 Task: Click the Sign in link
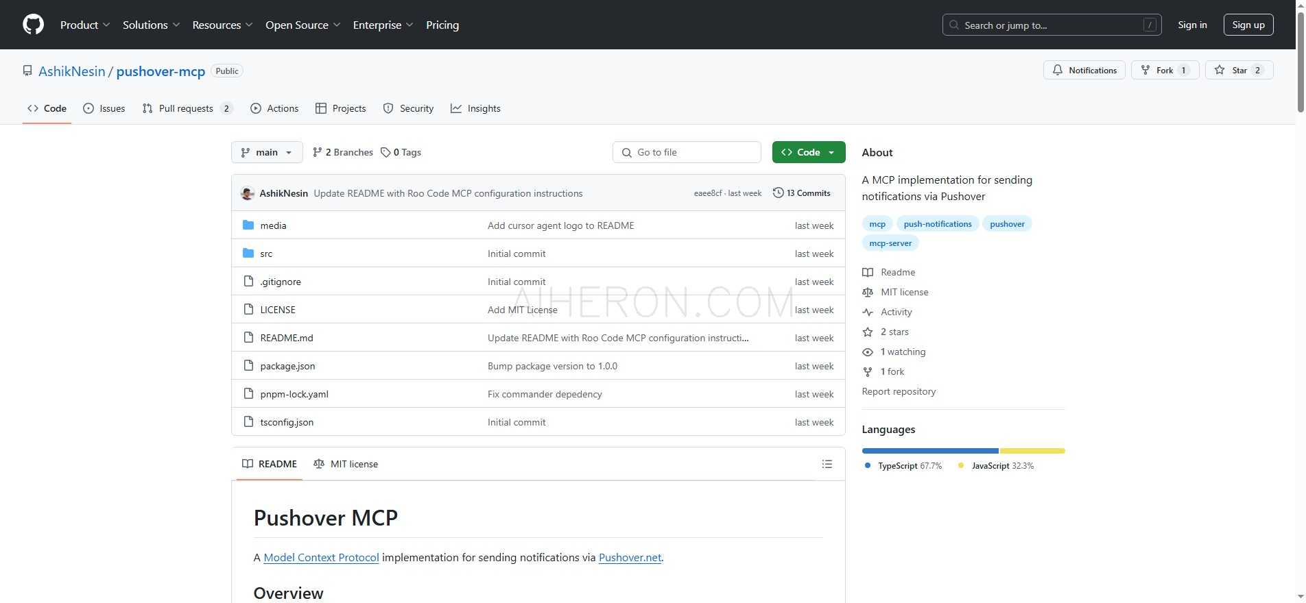1192,25
